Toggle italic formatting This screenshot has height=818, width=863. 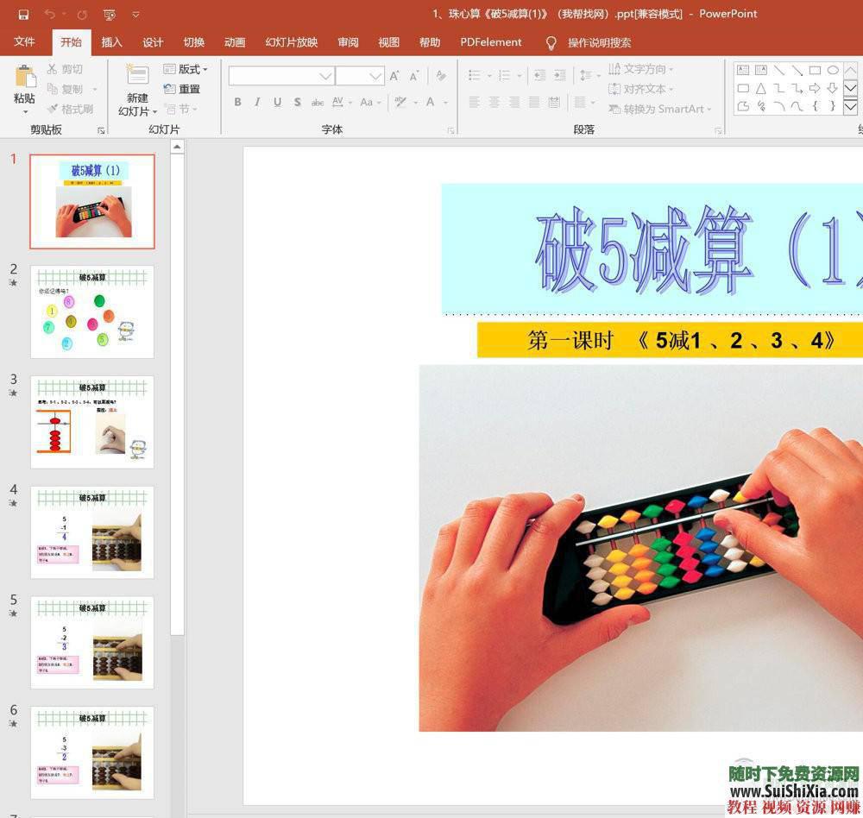(x=256, y=102)
